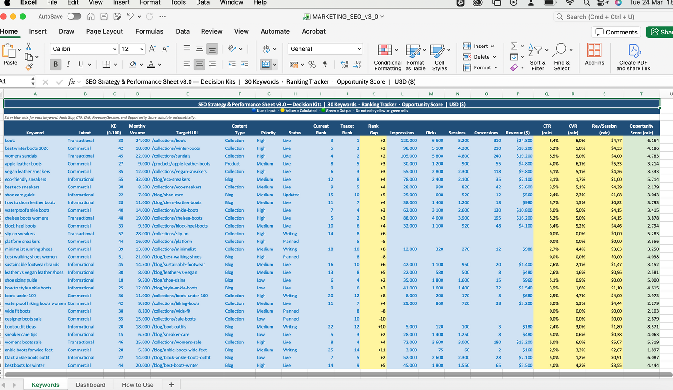This screenshot has width=673, height=390.
Task: Click the Paste clipboard button
Action: tap(10, 55)
